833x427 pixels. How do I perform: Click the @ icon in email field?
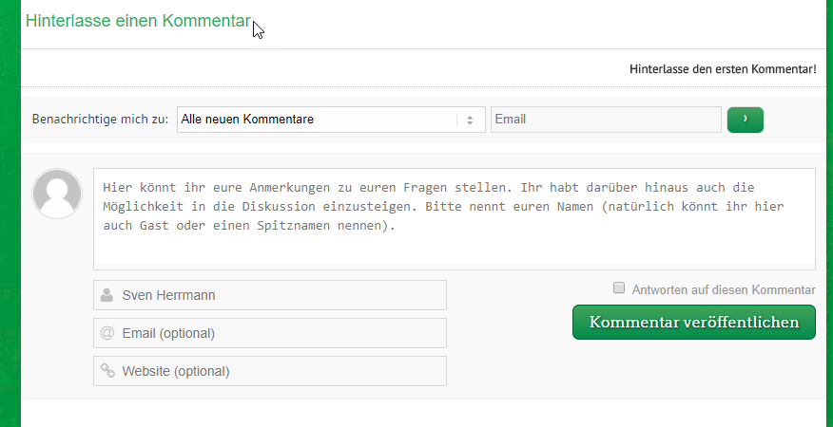[107, 333]
